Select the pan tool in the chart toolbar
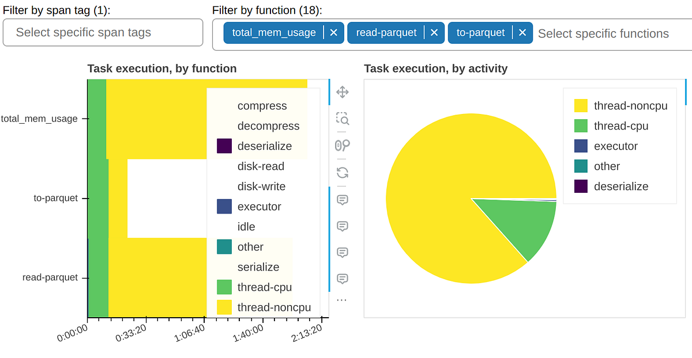This screenshot has height=358, width=692. point(343,92)
